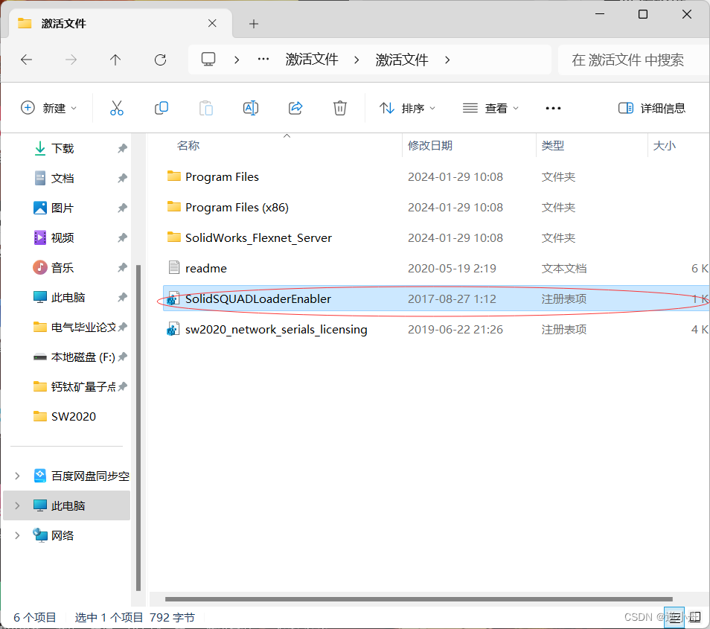
Task: Click the Paste clipboard icon
Action: [x=206, y=108]
